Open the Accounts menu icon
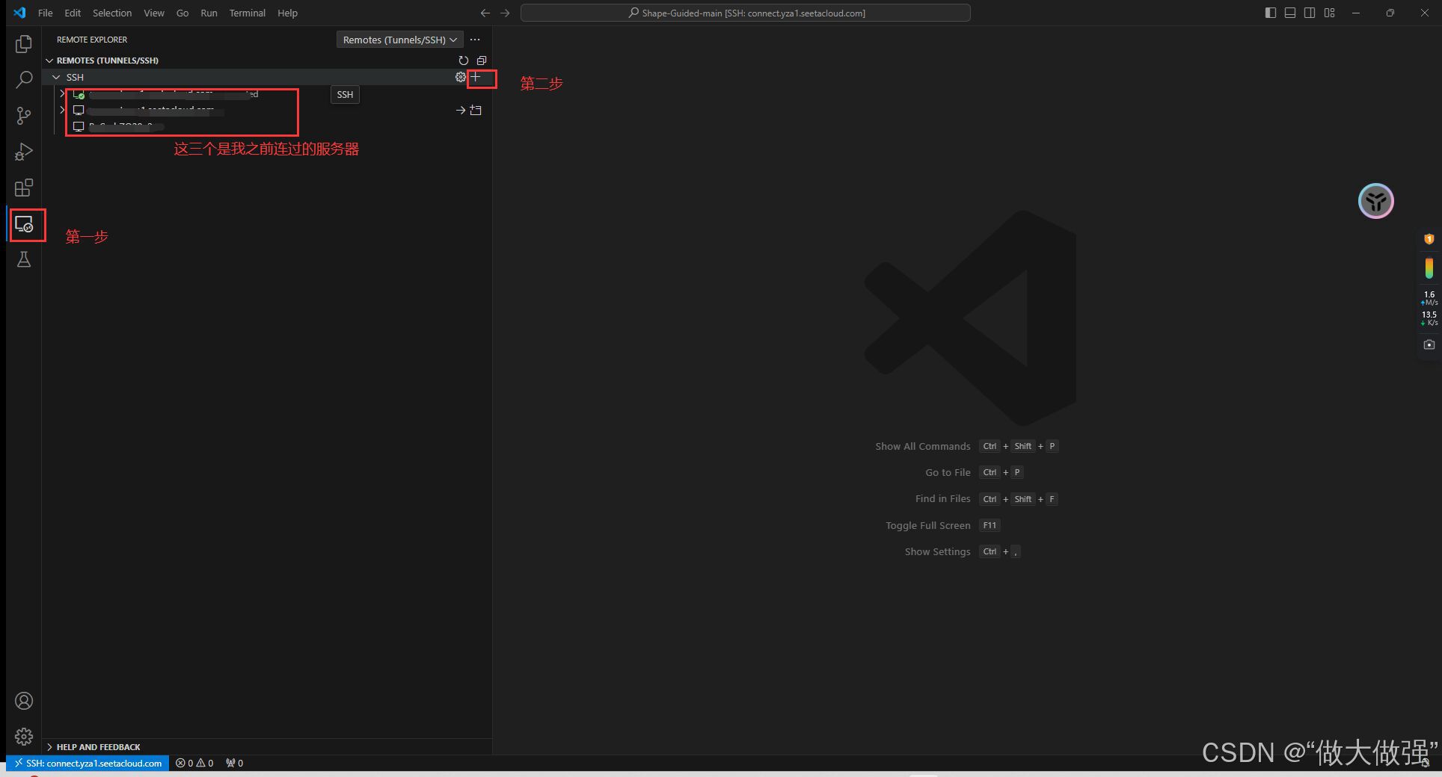The height and width of the screenshot is (777, 1442). pyautogui.click(x=24, y=701)
